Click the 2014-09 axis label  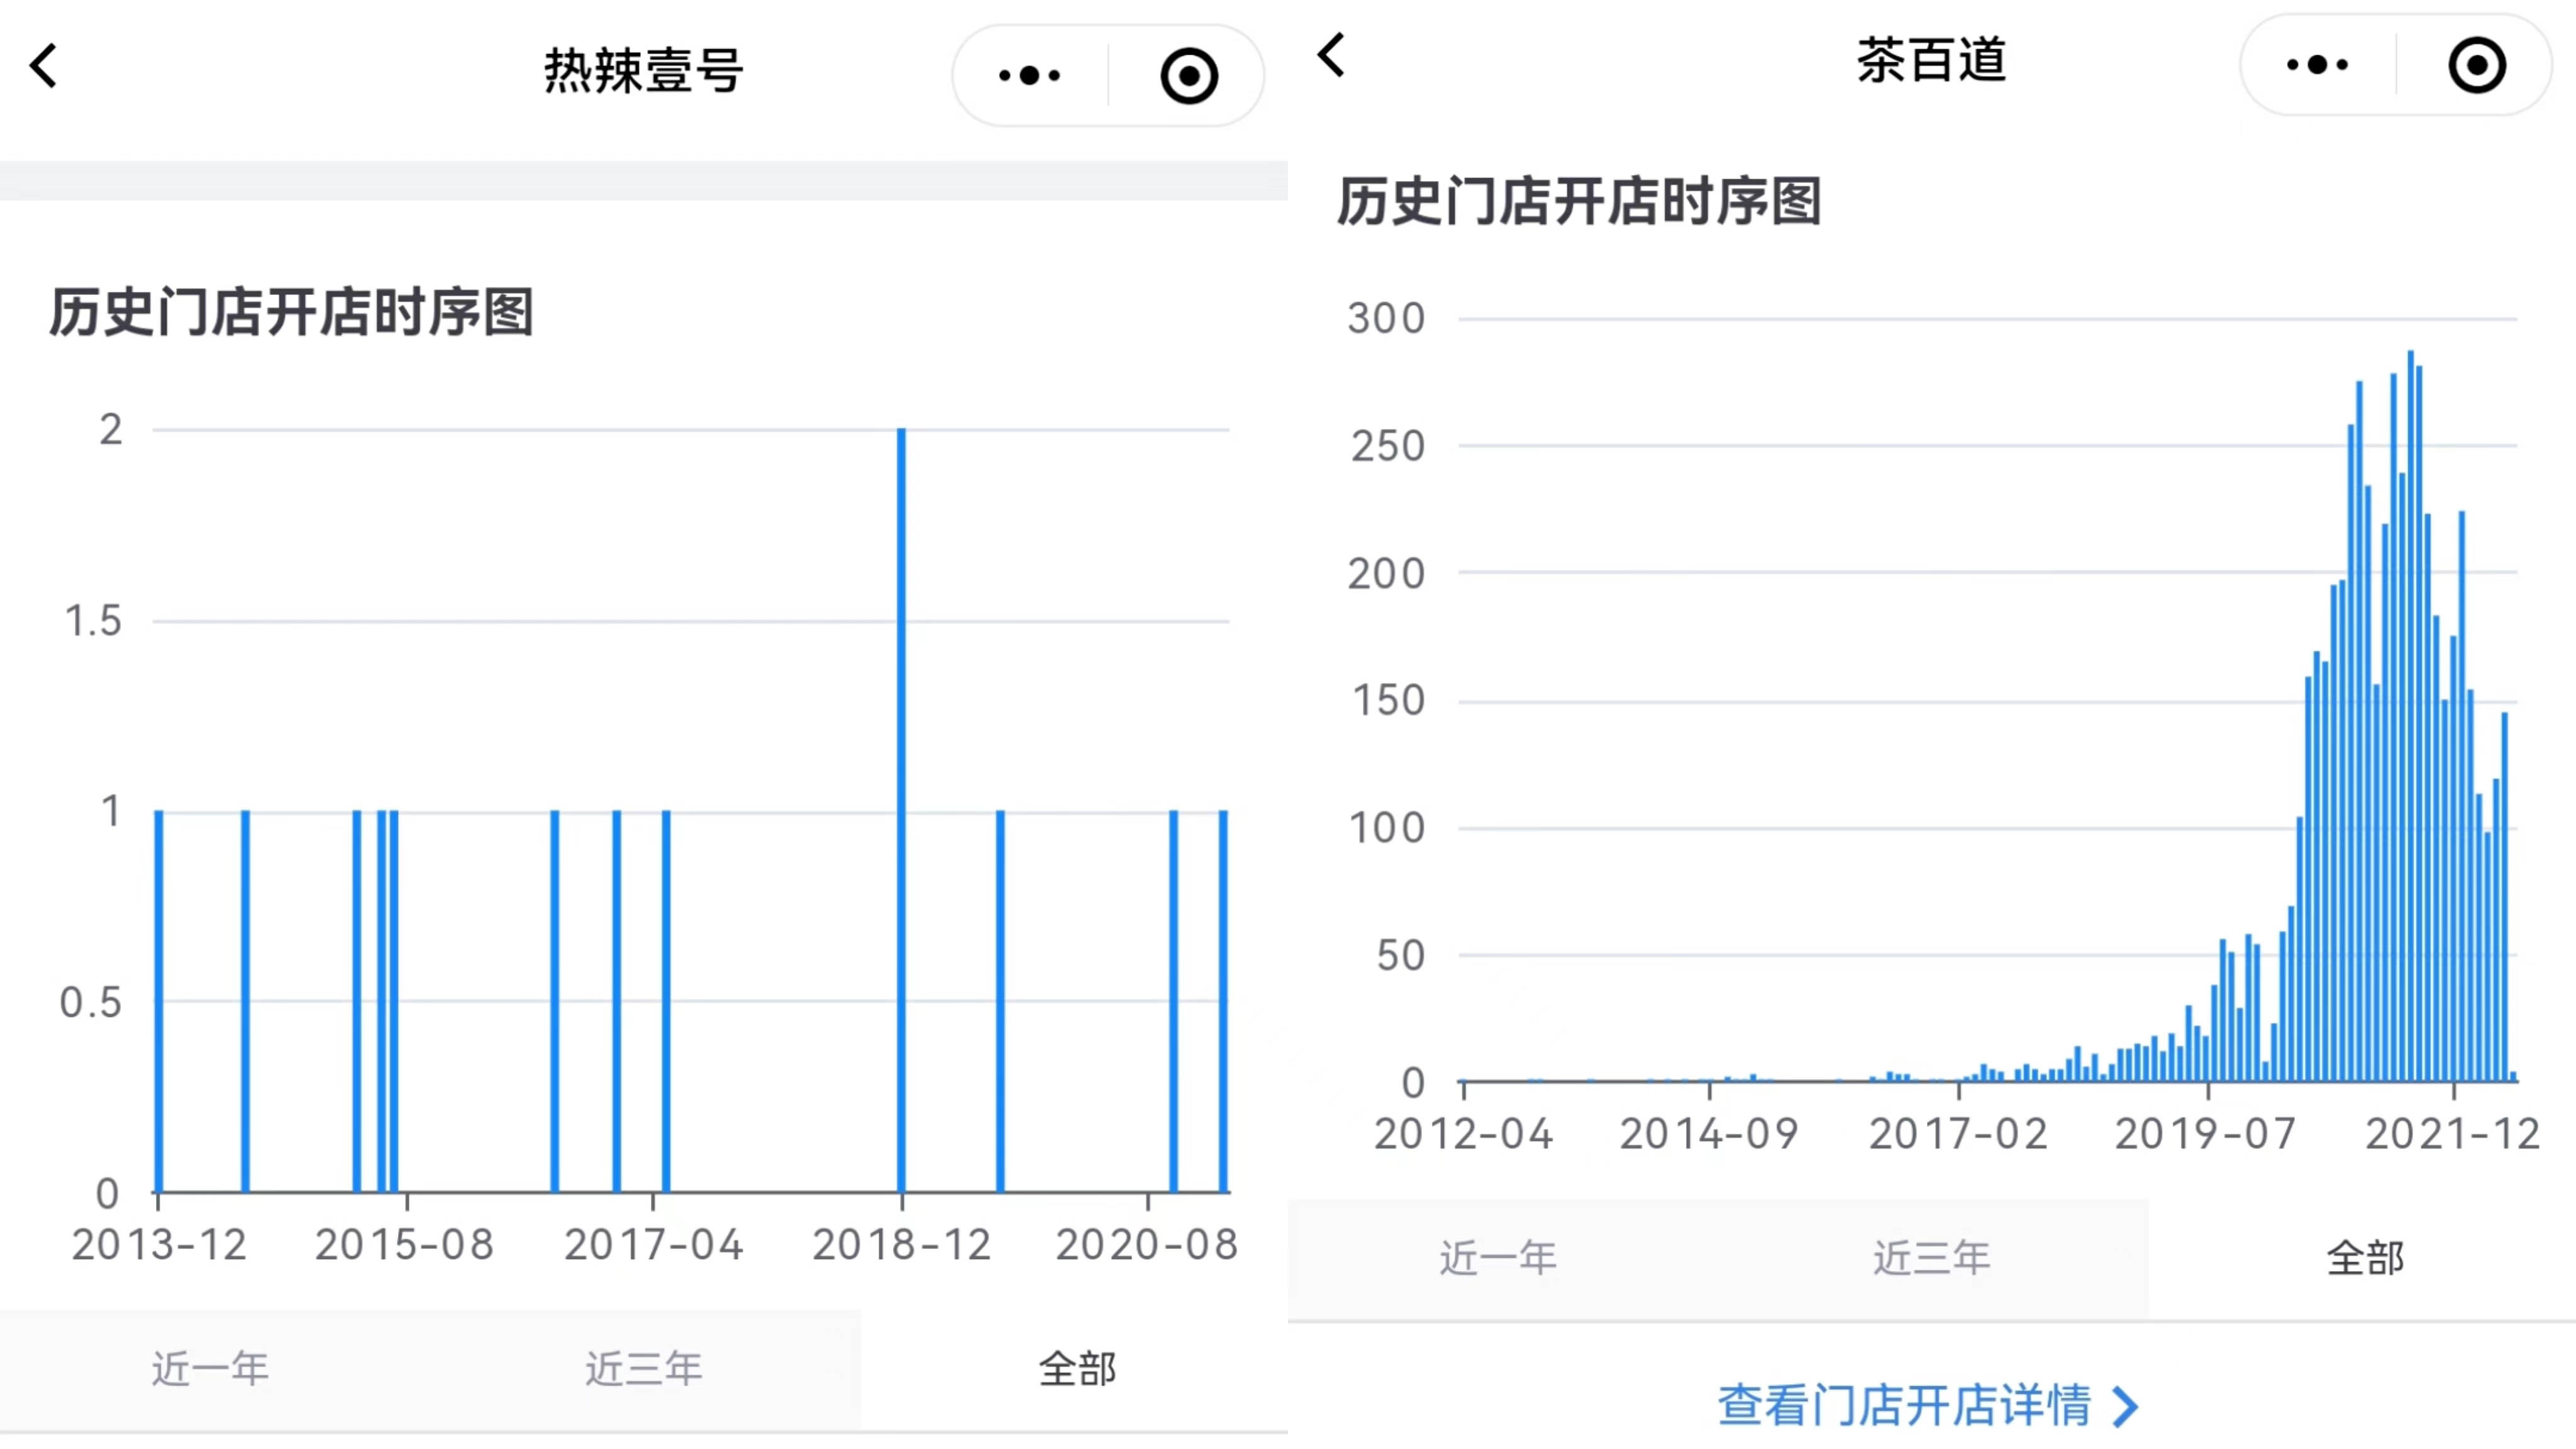[1709, 1135]
